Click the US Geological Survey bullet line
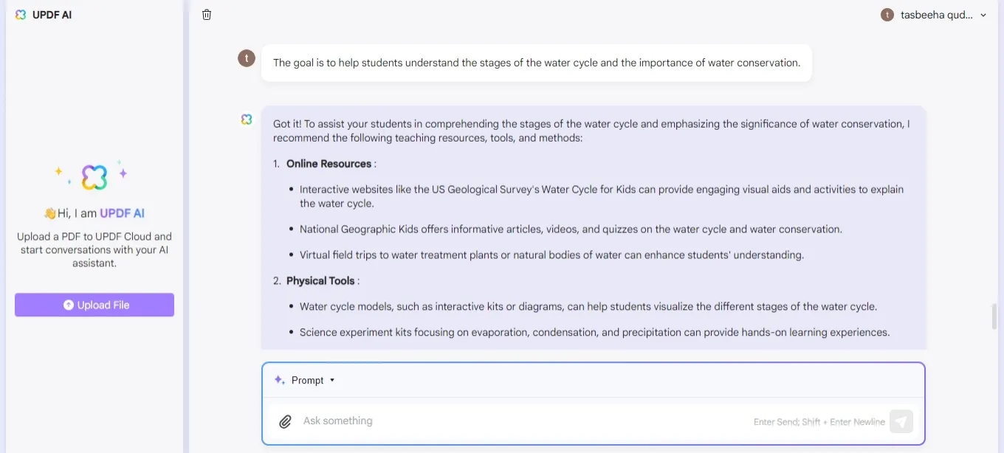This screenshot has height=453, width=1004. 602,196
